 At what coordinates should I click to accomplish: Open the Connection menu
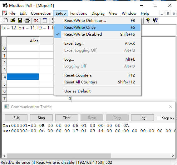click(x=41, y=13)
